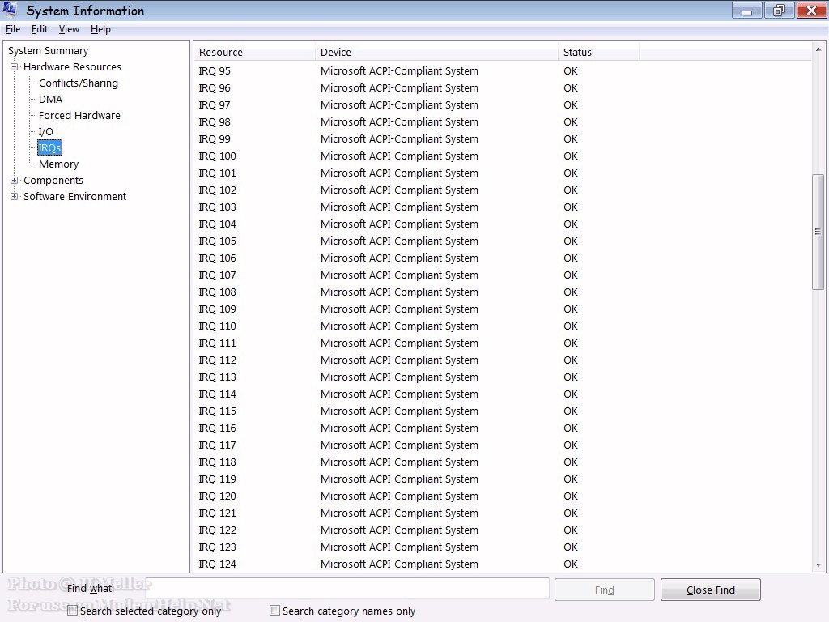
Task: Open the Edit menu
Action: pos(40,29)
